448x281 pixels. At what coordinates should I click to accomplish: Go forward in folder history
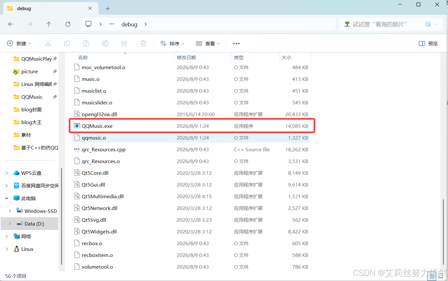click(x=30, y=24)
